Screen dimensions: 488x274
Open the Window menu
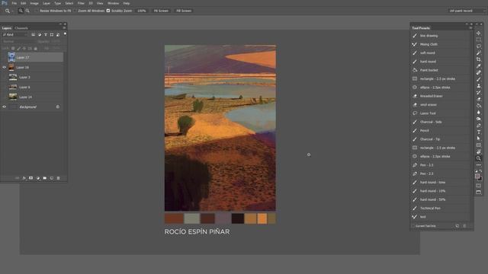tap(114, 3)
